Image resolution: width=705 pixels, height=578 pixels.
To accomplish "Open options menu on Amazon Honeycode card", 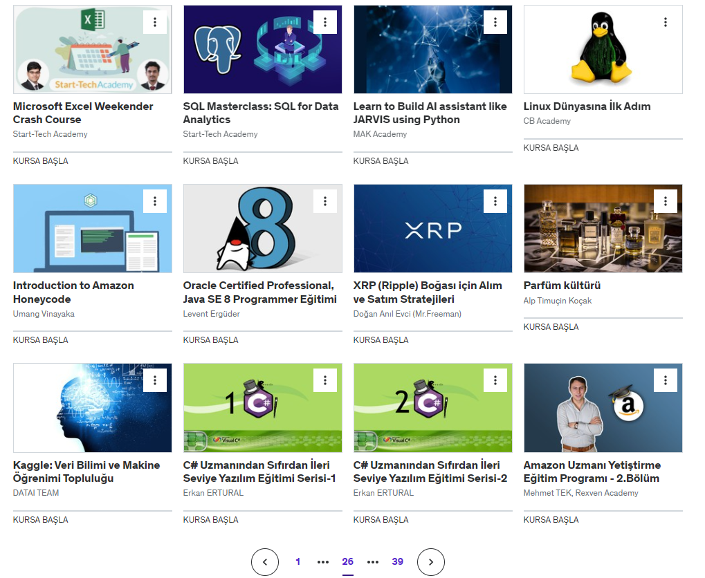I will (155, 201).
